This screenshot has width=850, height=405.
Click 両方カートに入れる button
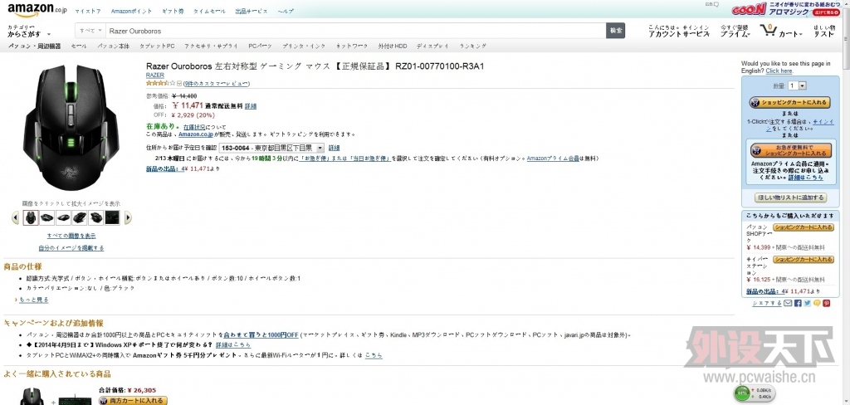(x=134, y=401)
